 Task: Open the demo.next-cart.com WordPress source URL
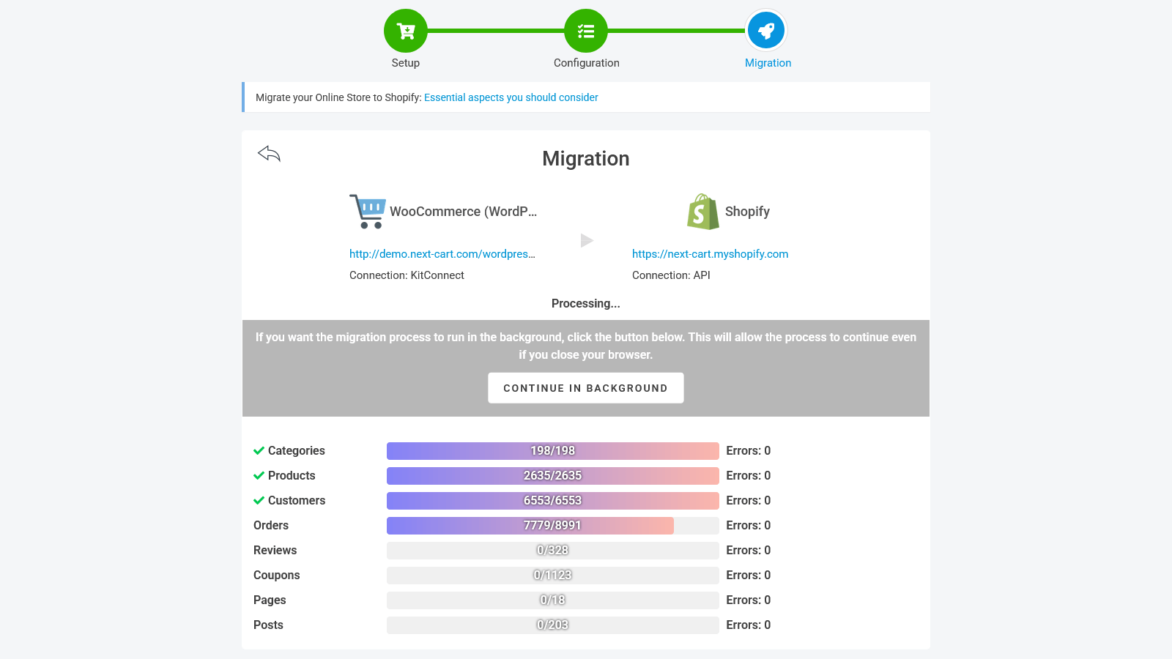442,254
